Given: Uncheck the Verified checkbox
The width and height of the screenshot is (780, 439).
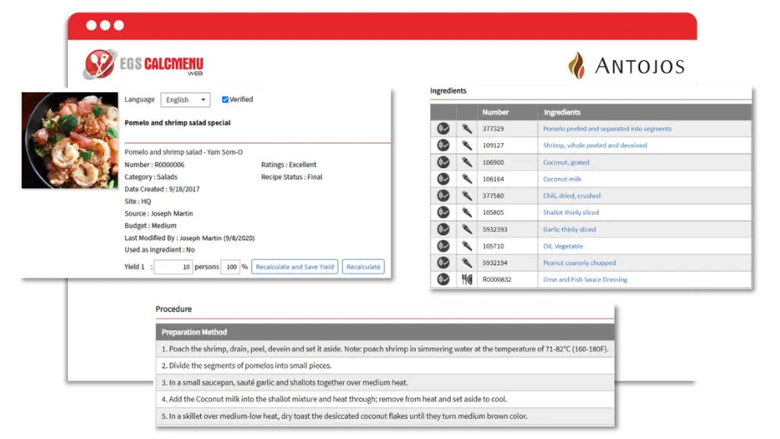Looking at the screenshot, I should (225, 99).
